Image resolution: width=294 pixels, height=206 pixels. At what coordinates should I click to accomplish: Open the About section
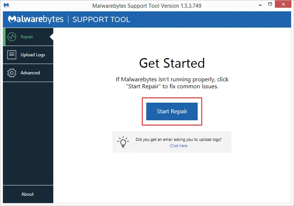[x=28, y=194]
